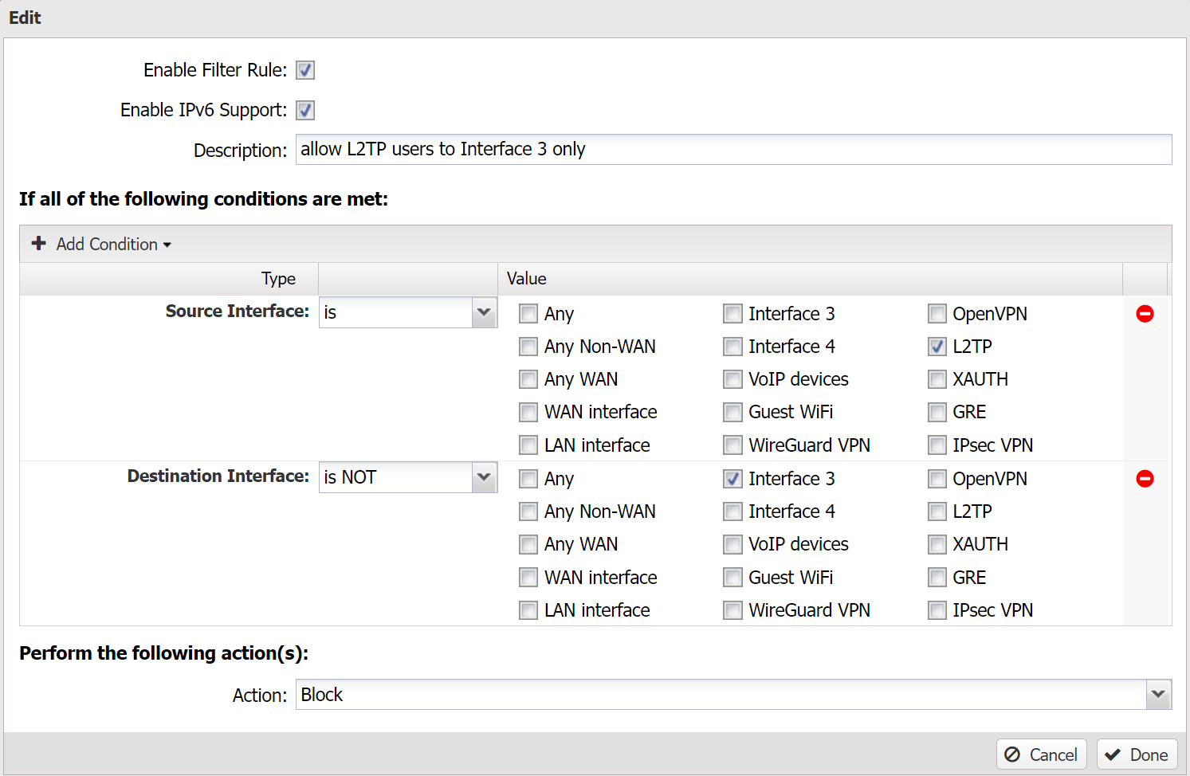Uncheck Interface 3 as destination interface
1190x776 pixels.
click(732, 479)
